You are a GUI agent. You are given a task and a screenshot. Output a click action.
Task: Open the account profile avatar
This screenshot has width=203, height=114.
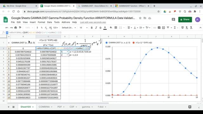[198, 20]
